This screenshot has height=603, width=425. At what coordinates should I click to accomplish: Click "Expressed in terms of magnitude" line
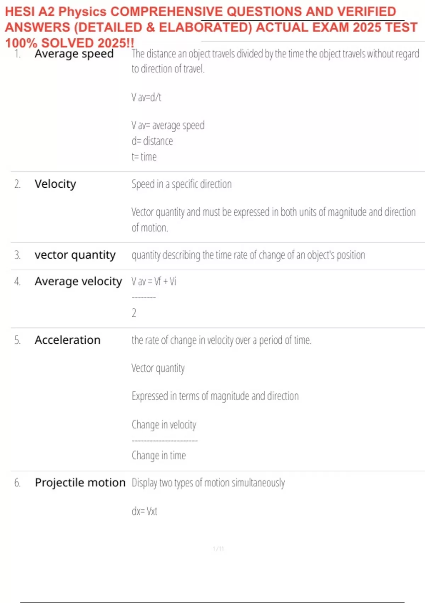215,396
